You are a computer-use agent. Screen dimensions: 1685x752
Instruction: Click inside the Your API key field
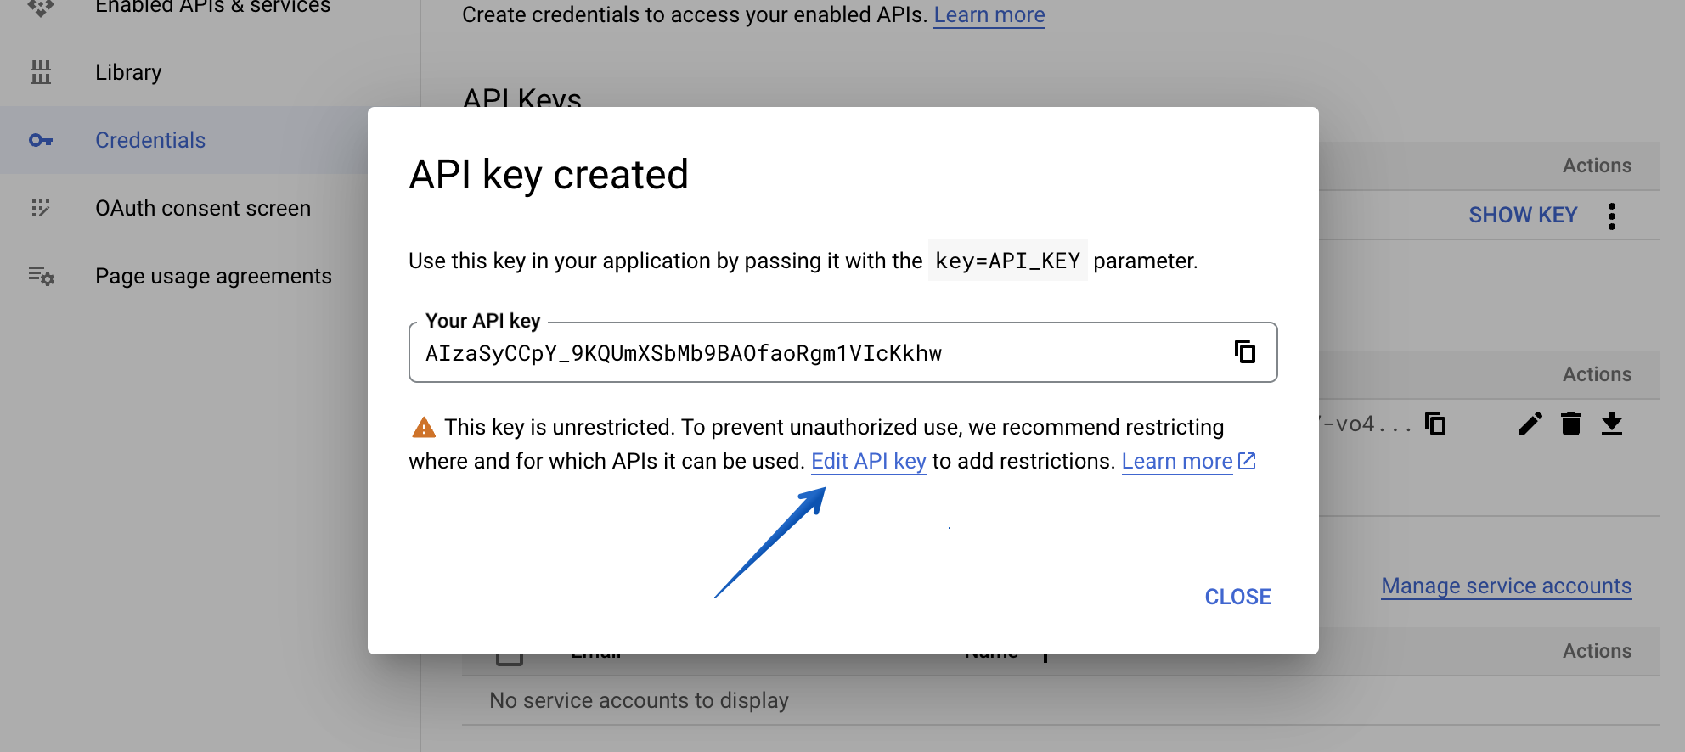[x=764, y=353]
